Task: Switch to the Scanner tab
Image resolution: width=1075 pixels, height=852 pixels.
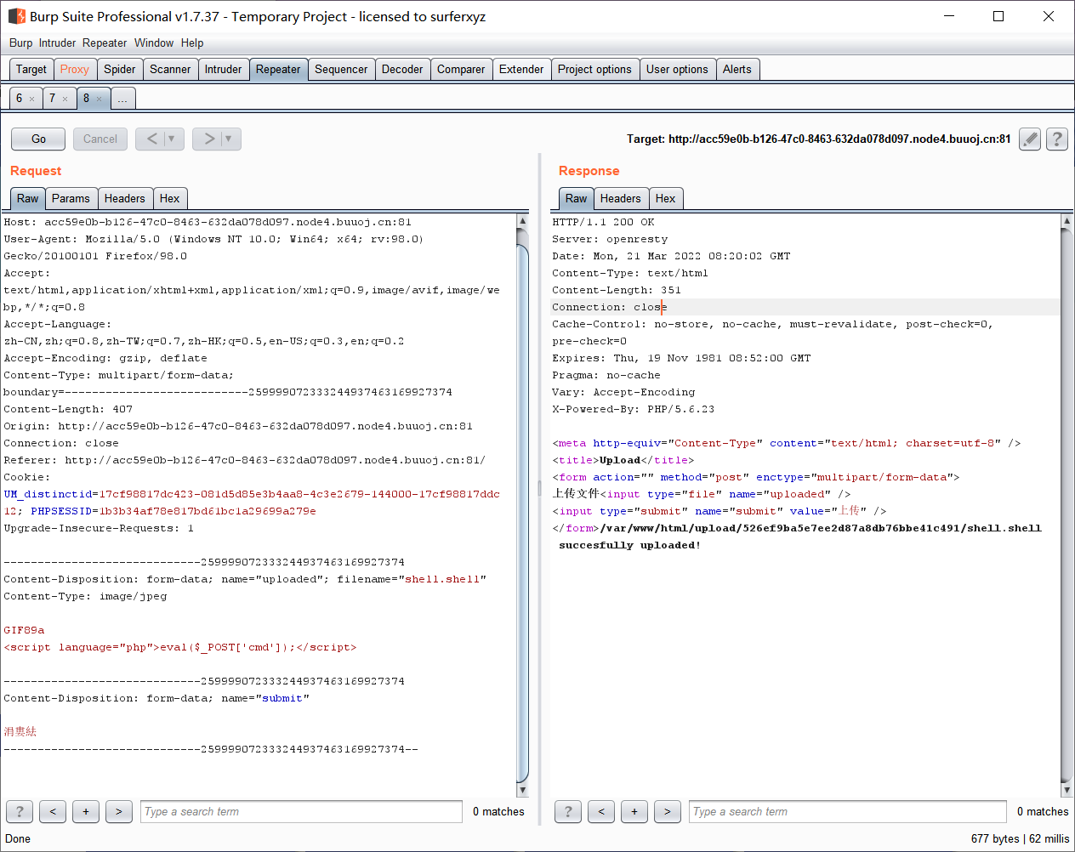Action: coord(170,70)
